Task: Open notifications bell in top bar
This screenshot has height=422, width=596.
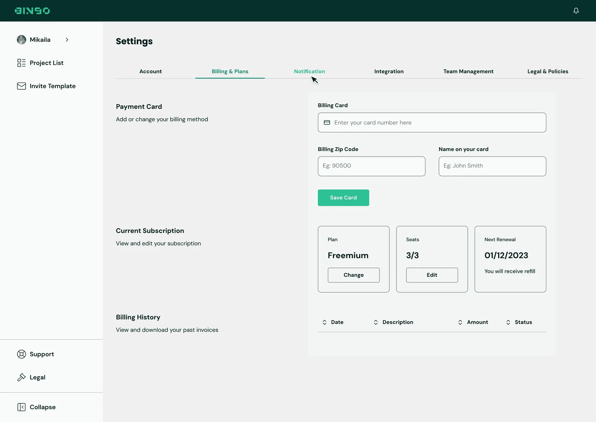Action: pyautogui.click(x=576, y=11)
